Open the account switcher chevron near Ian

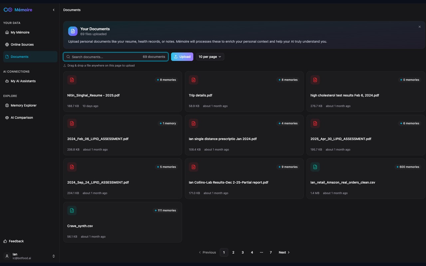54,256
